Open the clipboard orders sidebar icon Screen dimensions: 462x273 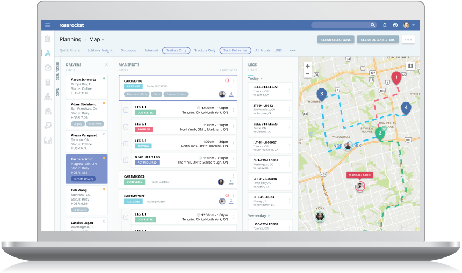tap(48, 39)
